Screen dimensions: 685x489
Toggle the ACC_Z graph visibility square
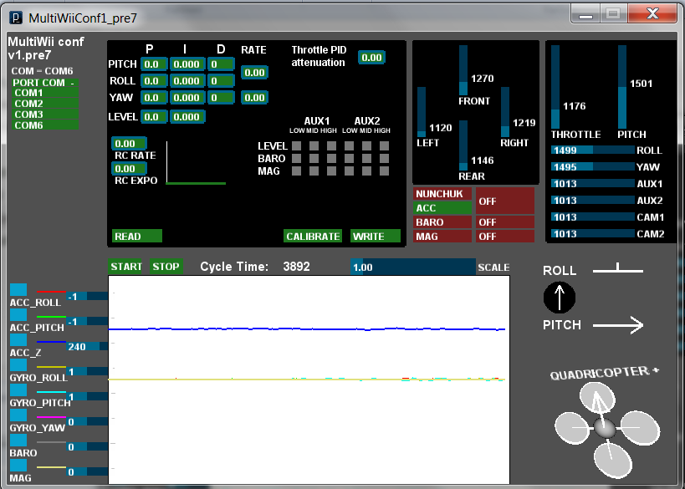(18, 339)
